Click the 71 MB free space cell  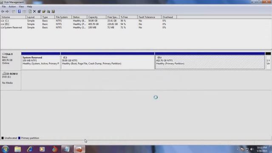[110, 28]
